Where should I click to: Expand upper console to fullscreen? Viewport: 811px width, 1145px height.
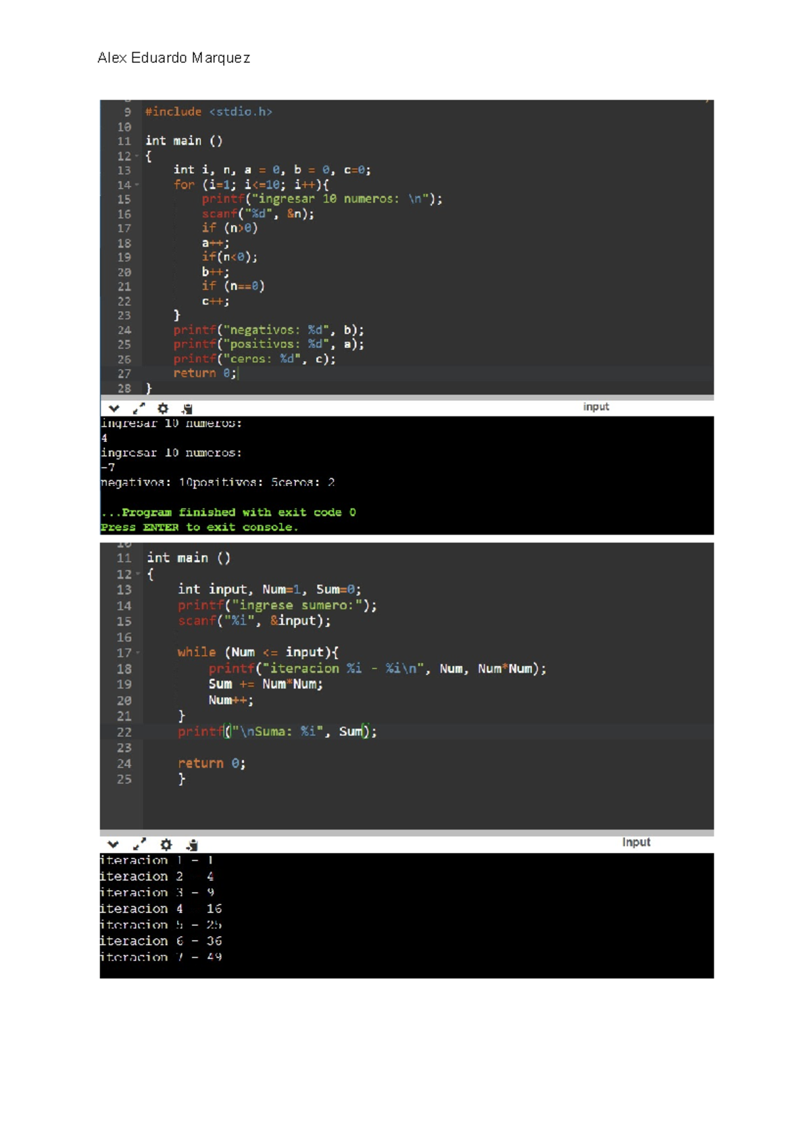pyautogui.click(x=139, y=408)
